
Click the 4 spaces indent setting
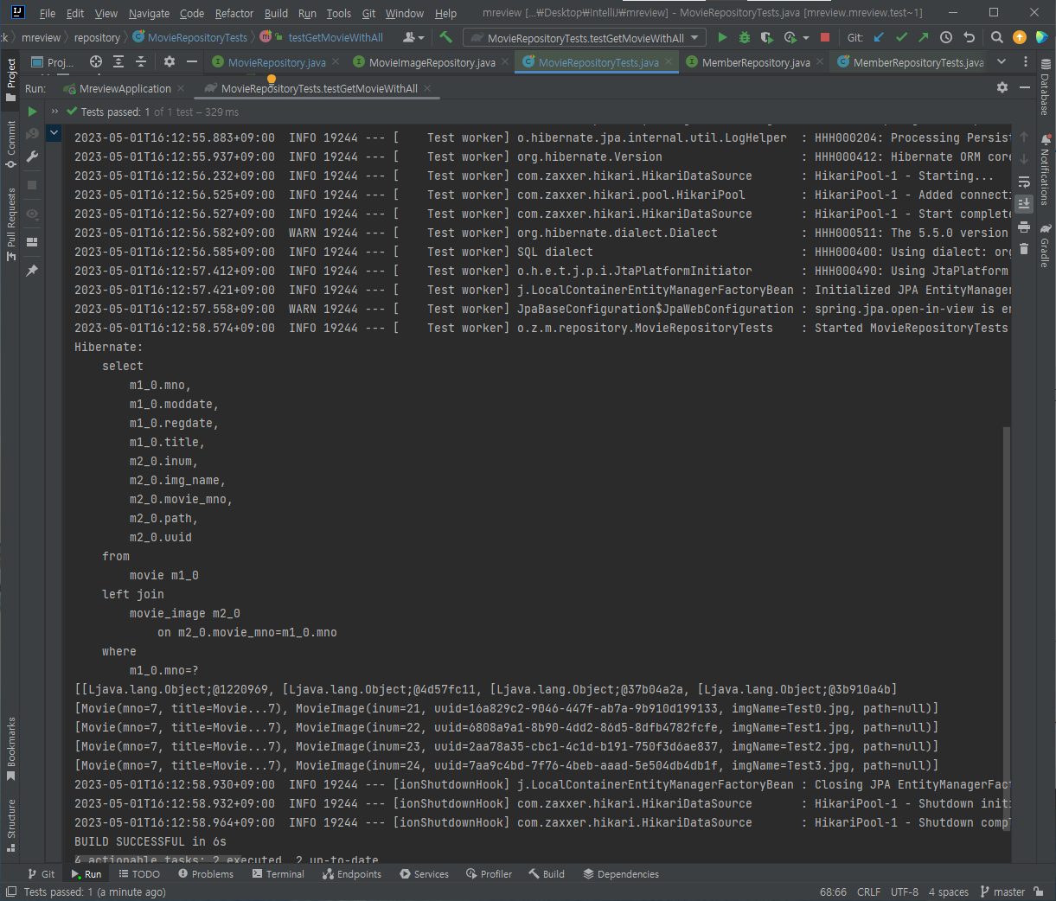[x=949, y=891]
